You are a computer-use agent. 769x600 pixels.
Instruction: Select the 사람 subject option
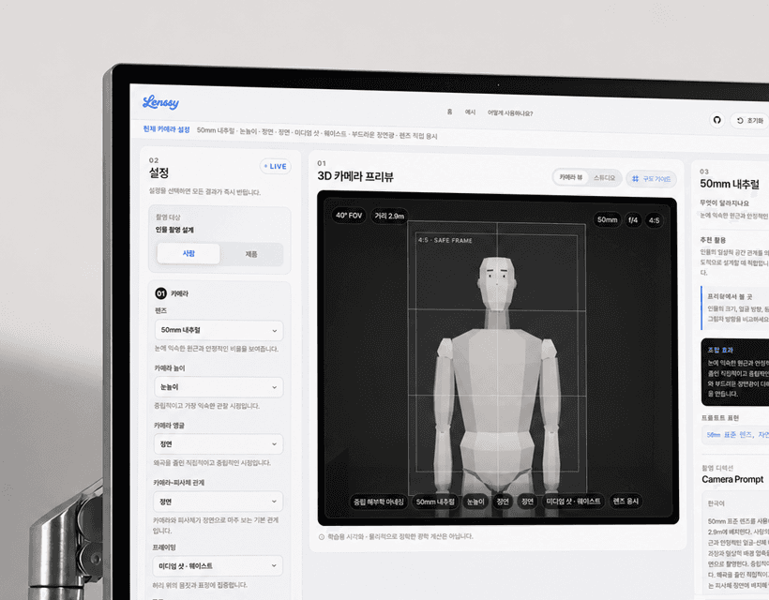point(188,253)
